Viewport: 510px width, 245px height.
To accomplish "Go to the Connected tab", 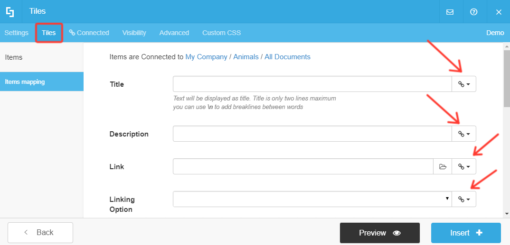I will (x=89, y=33).
